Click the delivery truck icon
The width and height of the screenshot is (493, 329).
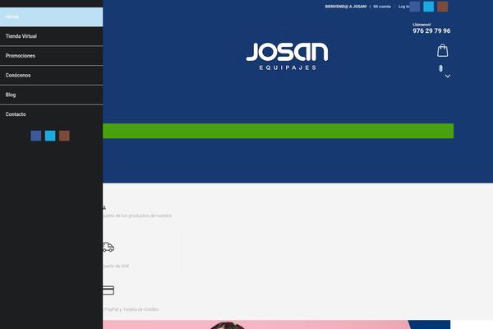tap(108, 247)
